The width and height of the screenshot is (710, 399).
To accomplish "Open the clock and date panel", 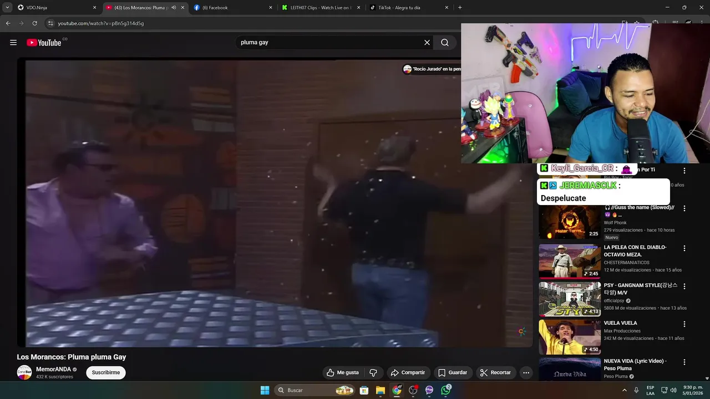I will click(x=693, y=390).
